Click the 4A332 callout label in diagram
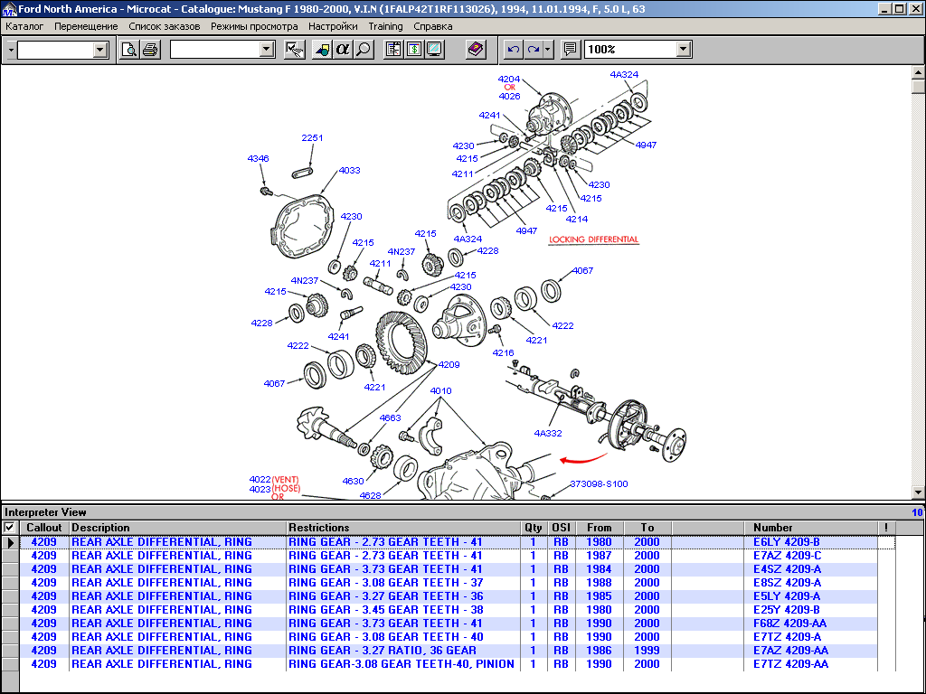 548,433
